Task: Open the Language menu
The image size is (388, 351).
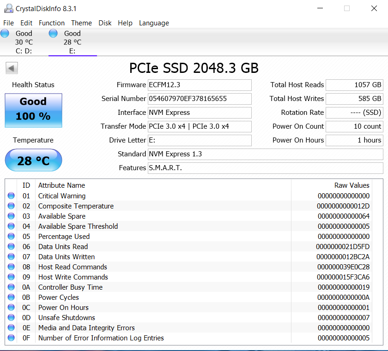Action: 154,23
